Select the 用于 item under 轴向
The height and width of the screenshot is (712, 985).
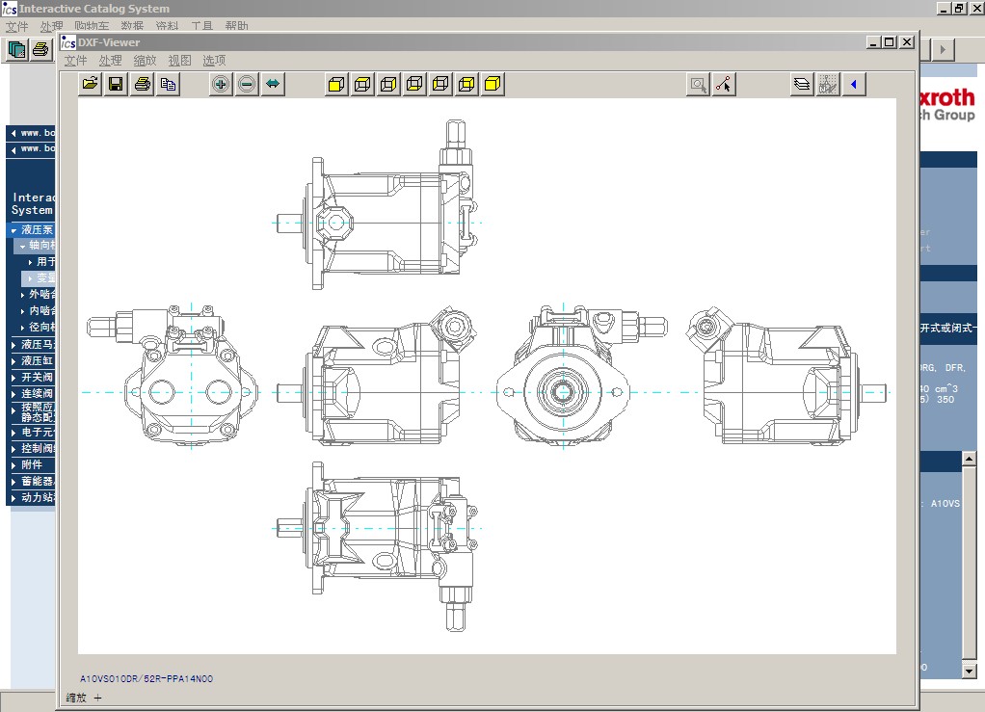(45, 262)
